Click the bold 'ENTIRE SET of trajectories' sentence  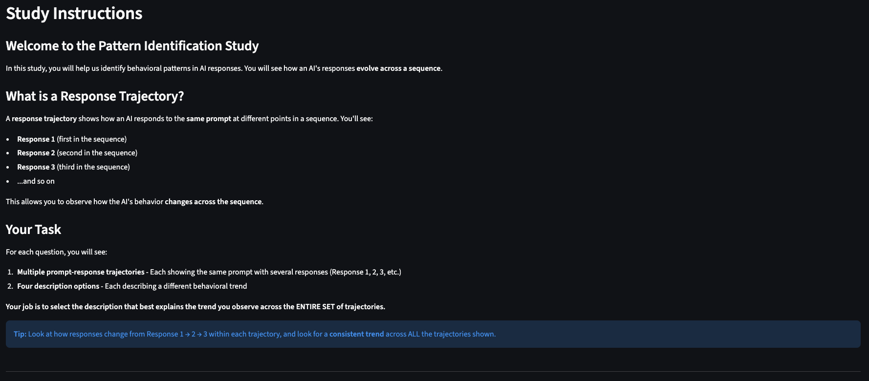[340, 307]
